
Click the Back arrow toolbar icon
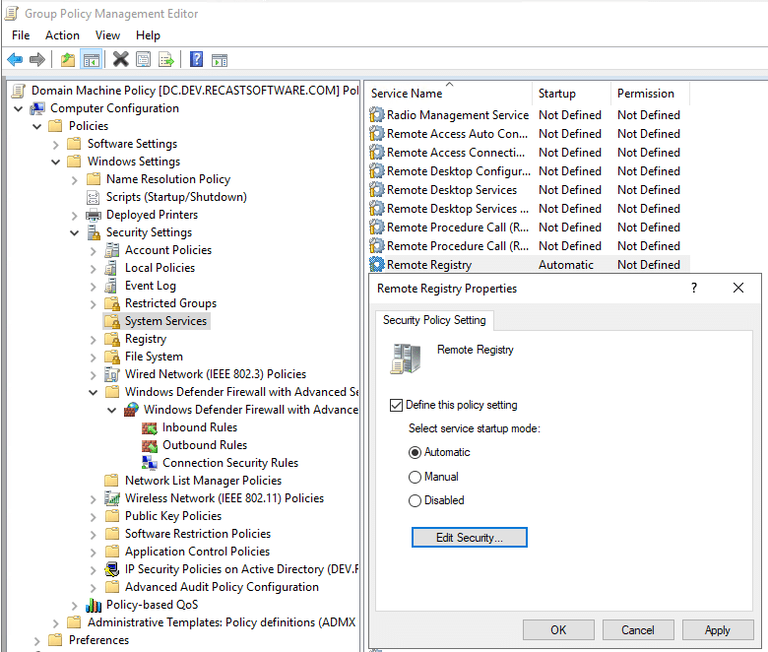tap(15, 59)
